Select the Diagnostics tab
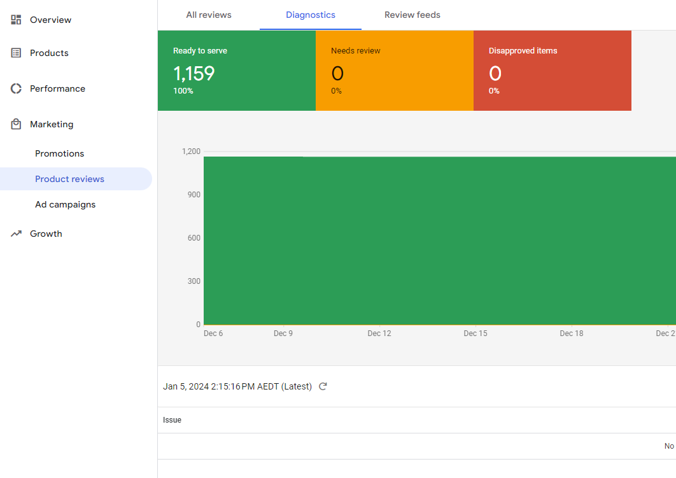This screenshot has width=676, height=478. (x=311, y=15)
